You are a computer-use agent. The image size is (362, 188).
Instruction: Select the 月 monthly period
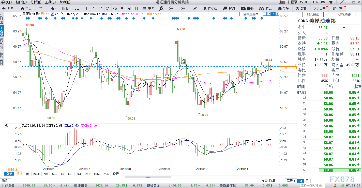coord(137,9)
